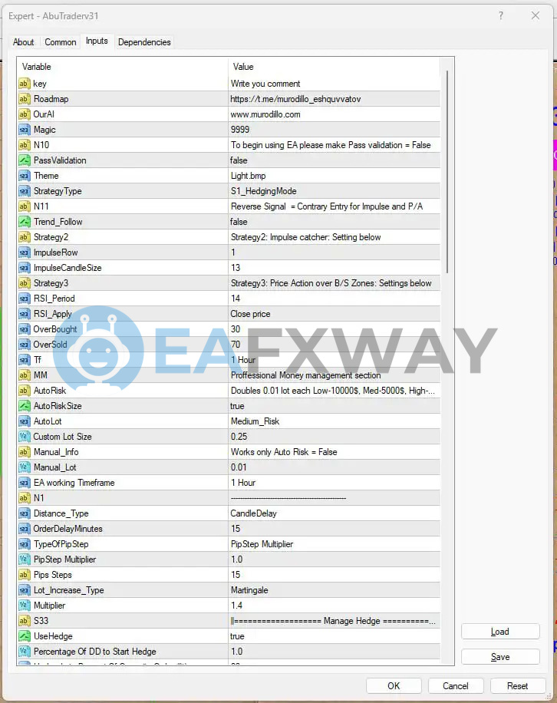
Task: Click the string icon beside MM
Action: tap(25, 375)
